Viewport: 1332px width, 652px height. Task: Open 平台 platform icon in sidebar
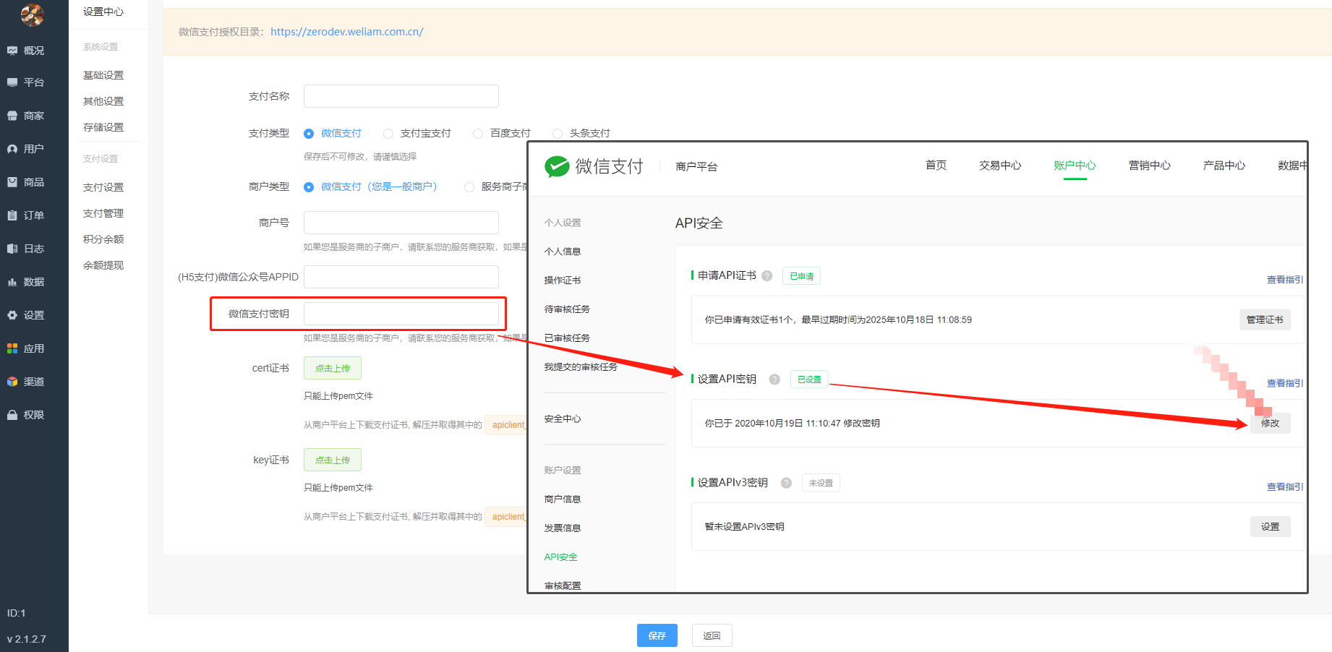pos(12,82)
